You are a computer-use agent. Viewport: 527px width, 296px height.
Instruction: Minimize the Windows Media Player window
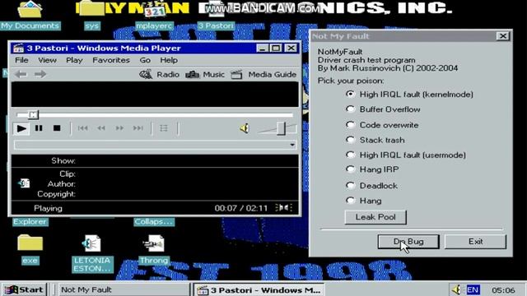tap(262, 48)
